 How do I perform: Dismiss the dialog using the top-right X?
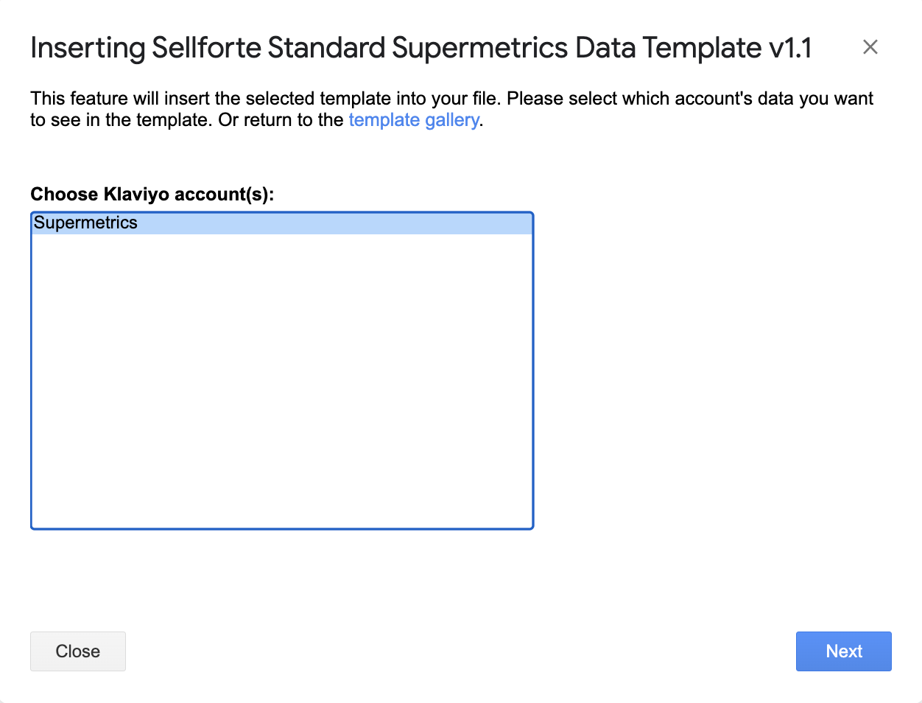[x=870, y=47]
